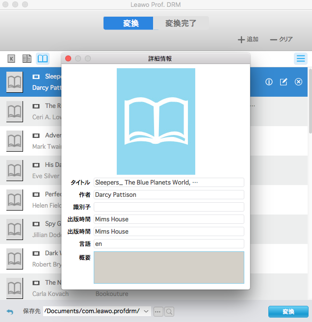Remove selected book with the X icon
The height and width of the screenshot is (322, 312).
coord(298,82)
